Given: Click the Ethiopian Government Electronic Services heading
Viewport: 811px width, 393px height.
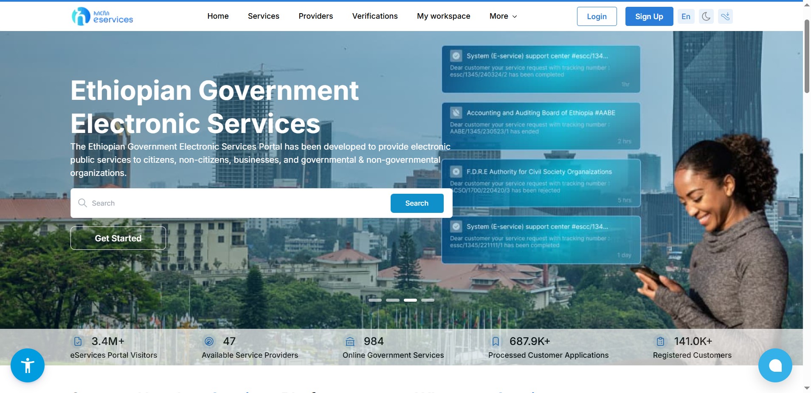Looking at the screenshot, I should point(214,107).
